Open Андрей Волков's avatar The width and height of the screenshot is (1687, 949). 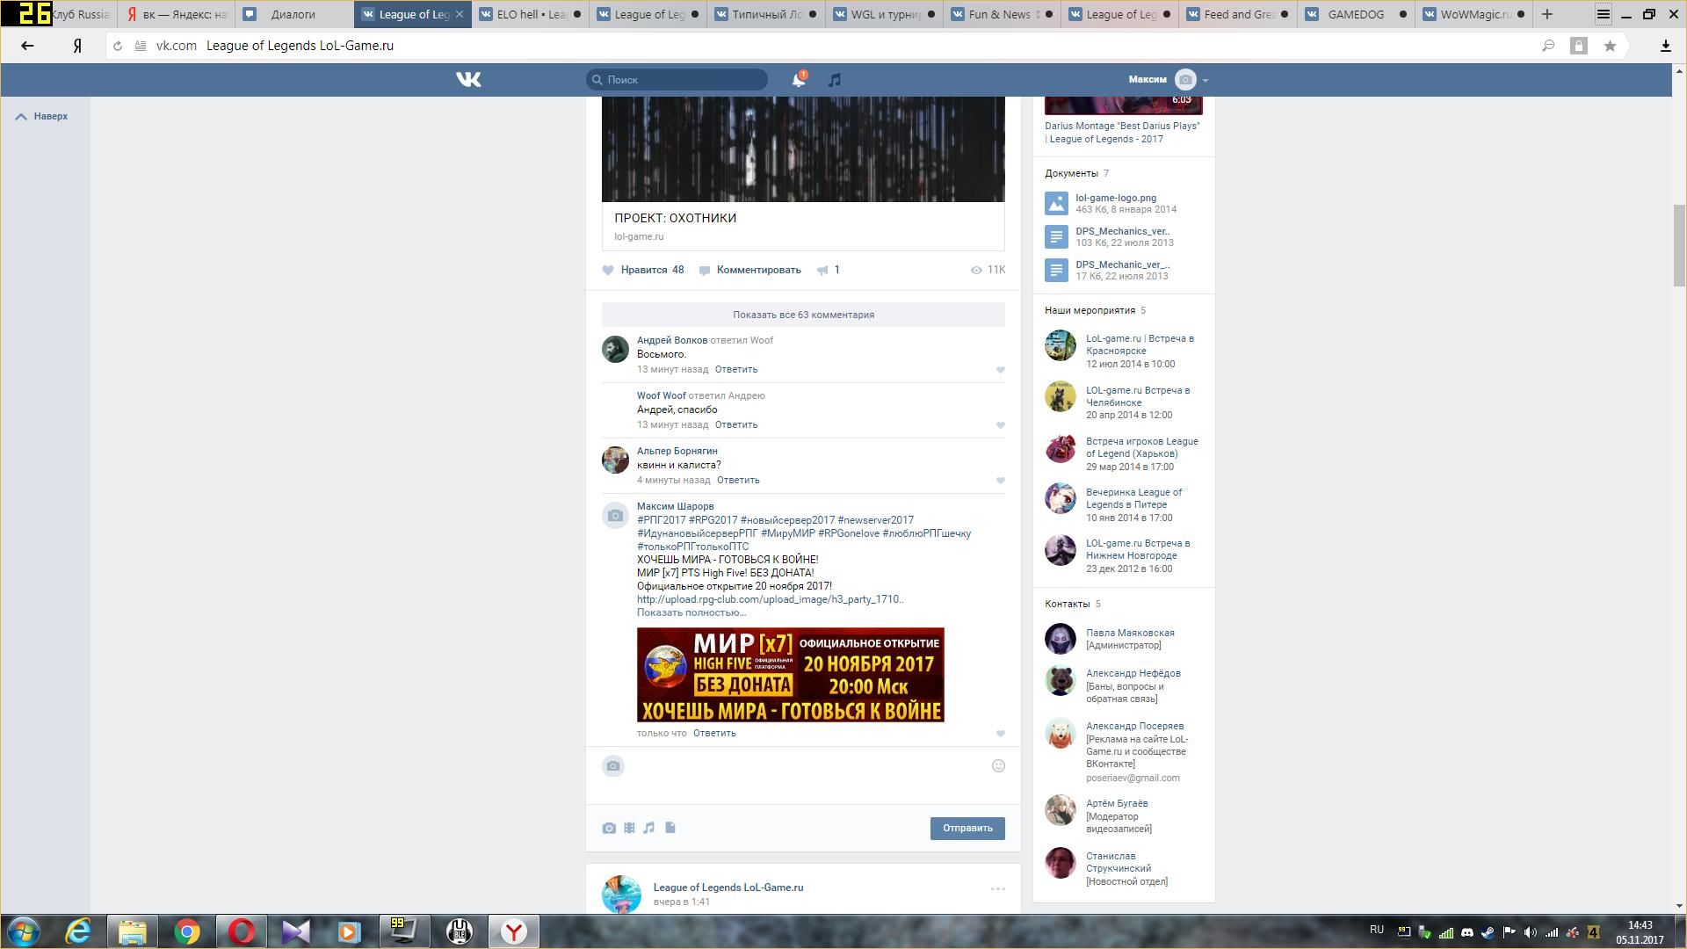tap(615, 349)
